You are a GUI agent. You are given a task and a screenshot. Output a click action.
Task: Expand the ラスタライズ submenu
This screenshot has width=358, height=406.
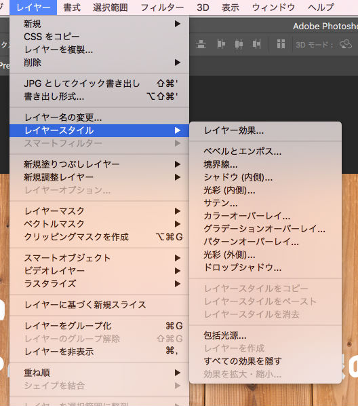click(x=99, y=284)
